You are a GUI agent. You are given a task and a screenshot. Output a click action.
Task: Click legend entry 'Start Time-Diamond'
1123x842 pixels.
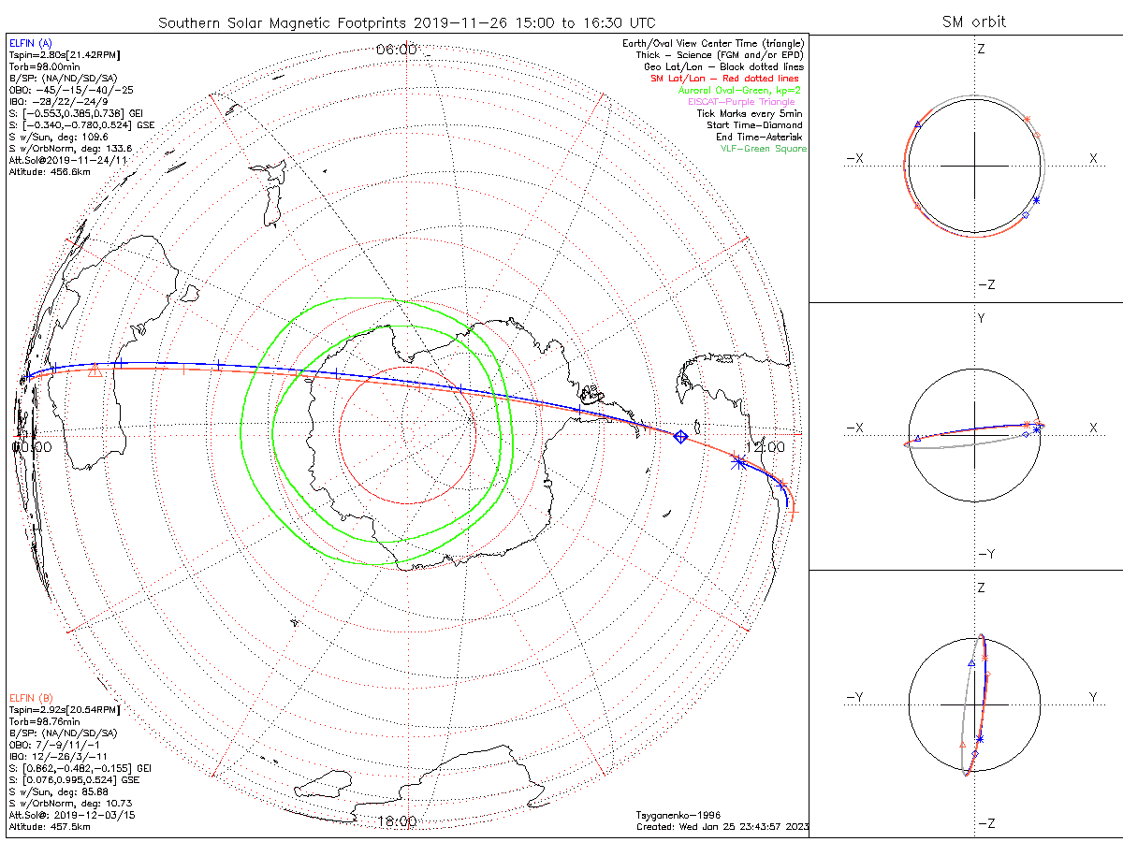[x=756, y=125]
